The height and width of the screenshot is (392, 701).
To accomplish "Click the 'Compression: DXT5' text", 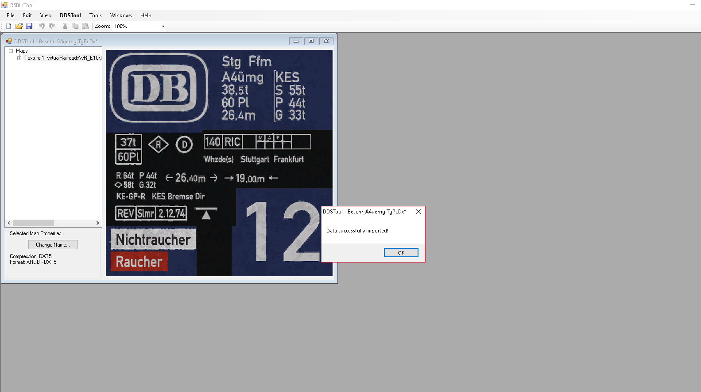I will [x=31, y=256].
